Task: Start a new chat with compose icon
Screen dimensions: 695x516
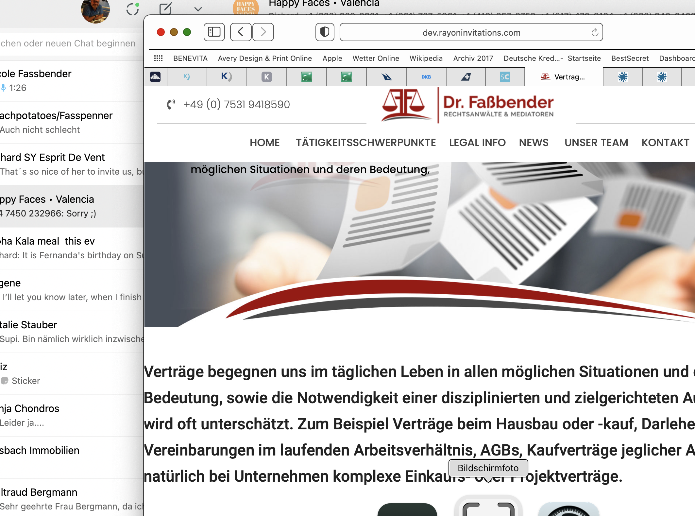Action: (165, 9)
